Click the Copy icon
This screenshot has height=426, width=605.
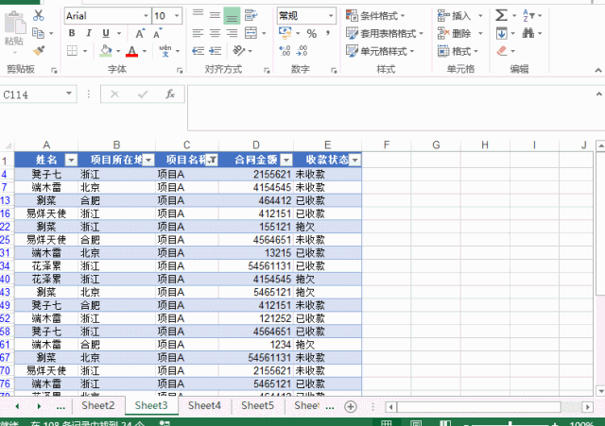point(38,33)
